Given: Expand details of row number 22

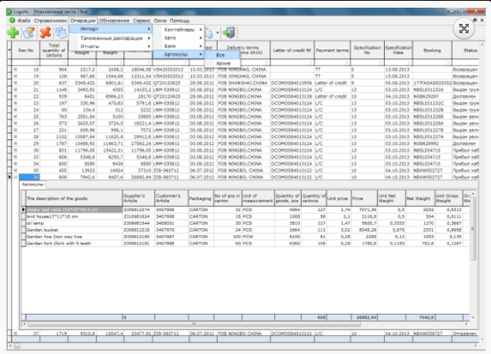Looking at the screenshot, I should tap(15, 96).
